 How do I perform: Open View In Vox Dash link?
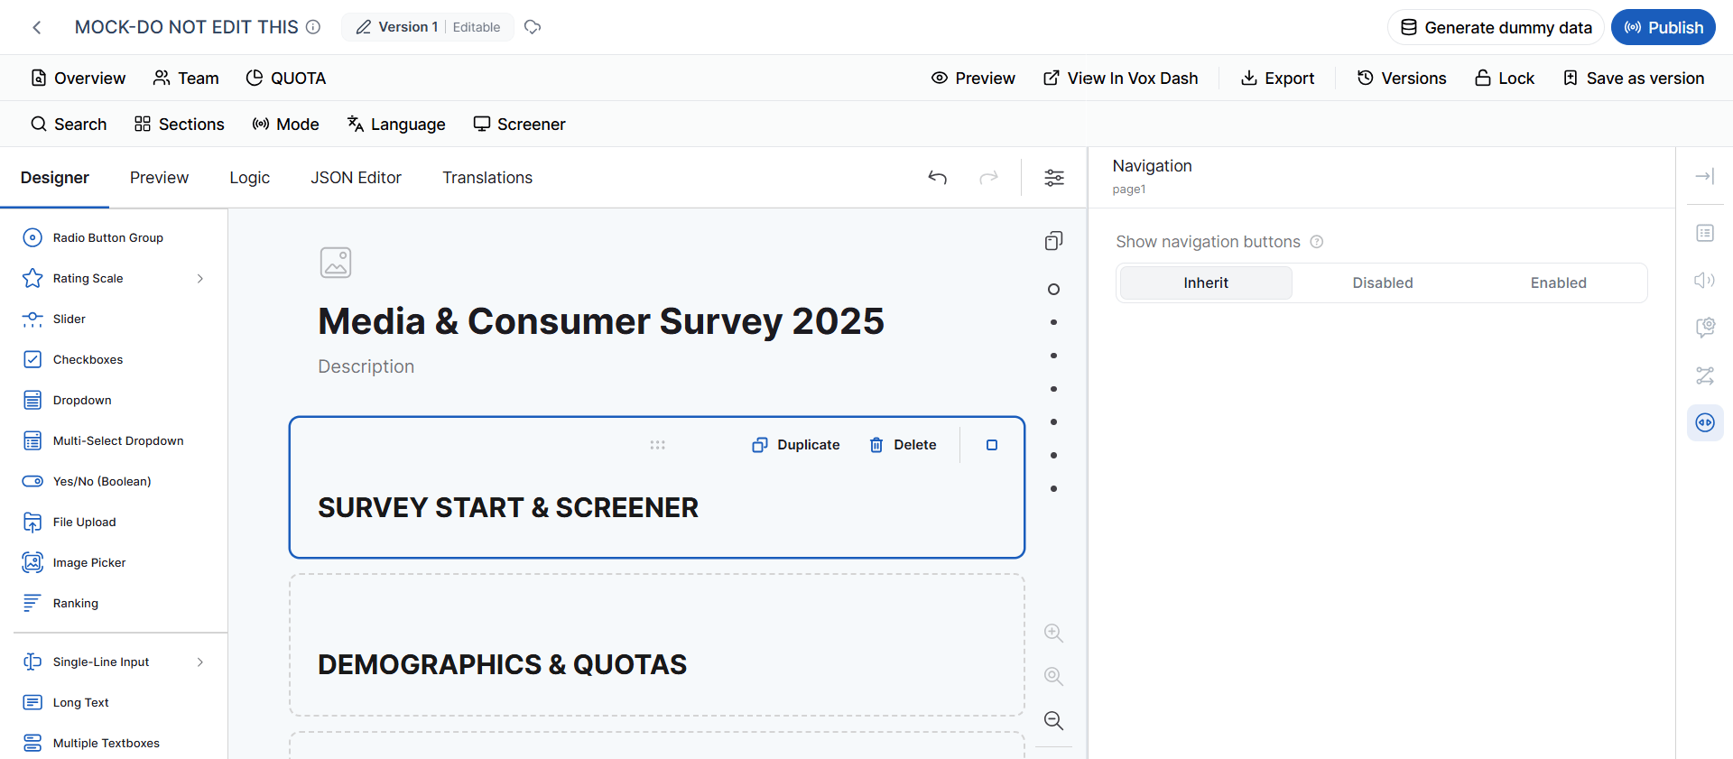[x=1120, y=79]
